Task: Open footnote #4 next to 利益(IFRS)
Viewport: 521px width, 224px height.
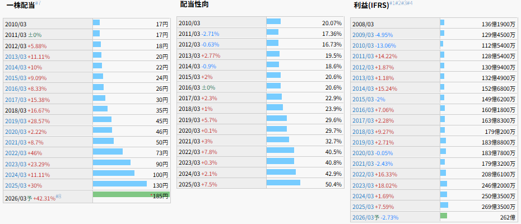Action: click(x=410, y=3)
